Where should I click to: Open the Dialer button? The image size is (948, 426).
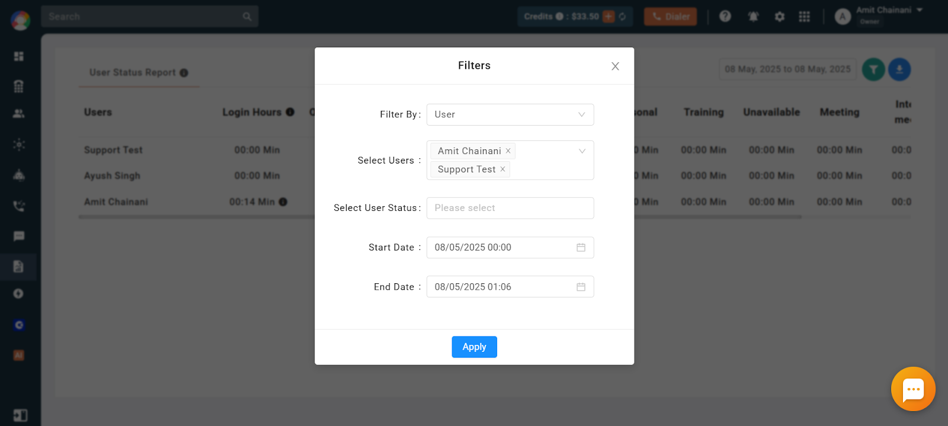[x=670, y=17]
